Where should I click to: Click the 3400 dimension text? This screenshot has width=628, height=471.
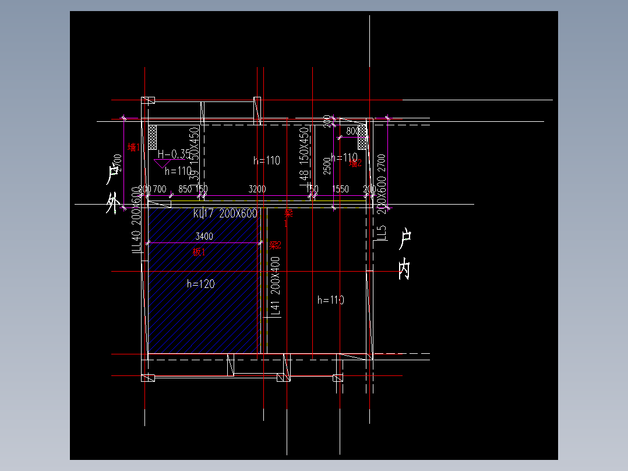pyautogui.click(x=204, y=236)
